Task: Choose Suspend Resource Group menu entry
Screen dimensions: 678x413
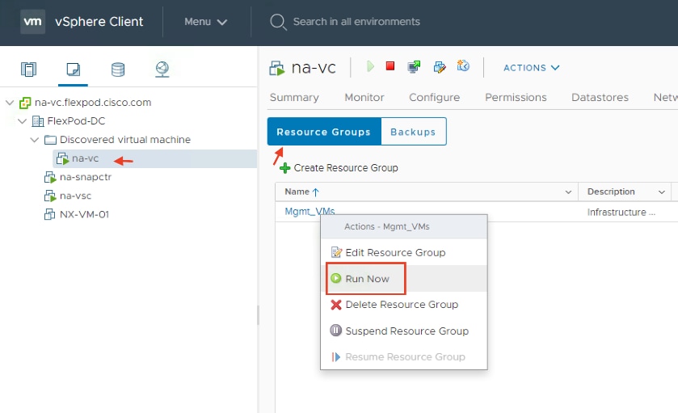Action: coord(404,331)
